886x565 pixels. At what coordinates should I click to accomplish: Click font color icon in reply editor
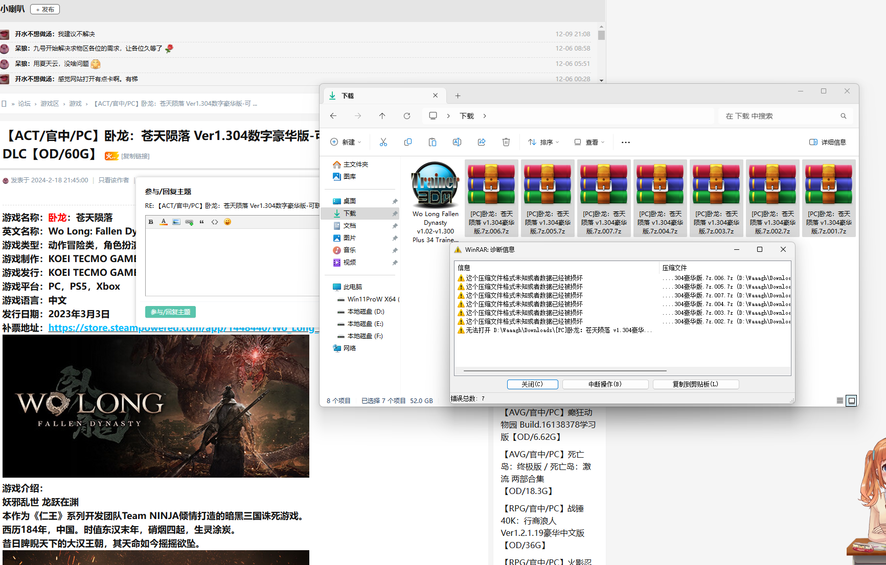click(164, 222)
